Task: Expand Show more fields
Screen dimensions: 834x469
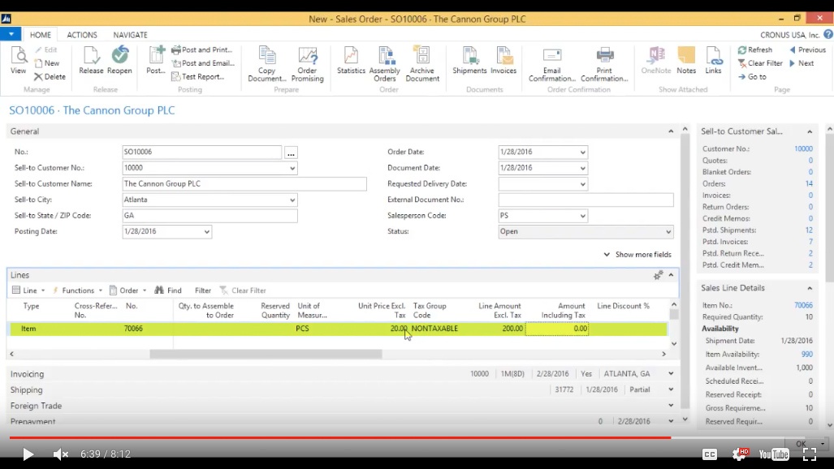Action: [x=637, y=255]
